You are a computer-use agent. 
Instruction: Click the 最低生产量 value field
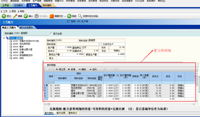click(73, 54)
